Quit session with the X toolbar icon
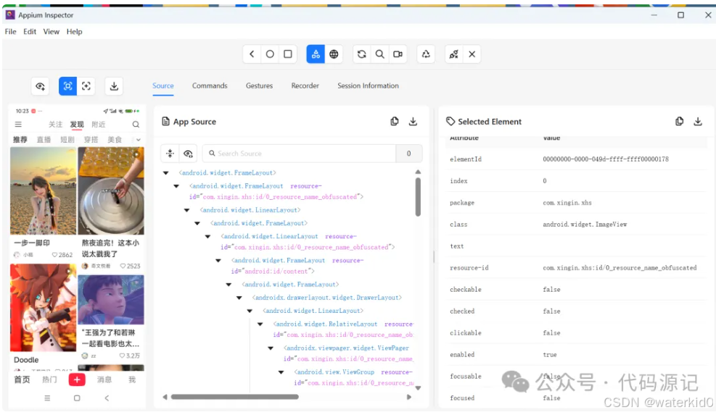Viewport: 716px width, 415px height. (x=472, y=54)
